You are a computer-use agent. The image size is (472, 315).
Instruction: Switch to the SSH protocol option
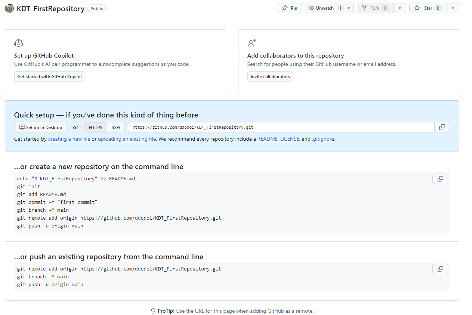pyautogui.click(x=116, y=127)
